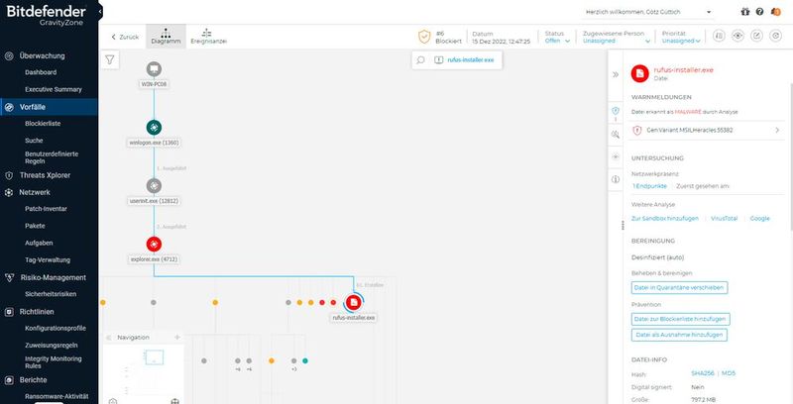Click Datei zur Blockierliste hinzufügen button

click(x=681, y=319)
